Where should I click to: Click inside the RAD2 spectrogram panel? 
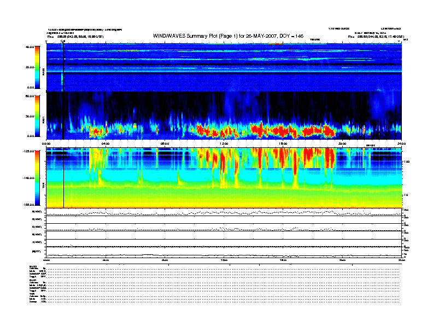pyautogui.click(x=224, y=67)
